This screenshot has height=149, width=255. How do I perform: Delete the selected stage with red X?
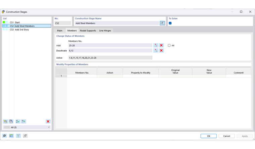tap(48, 121)
